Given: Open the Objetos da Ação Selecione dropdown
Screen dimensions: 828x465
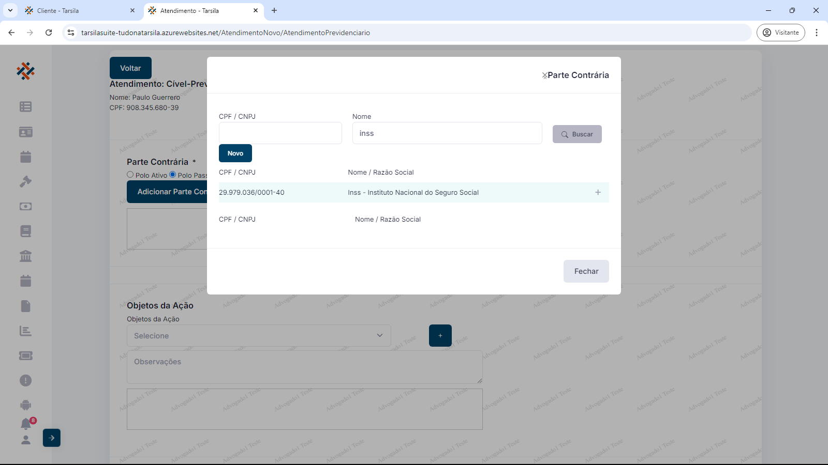Looking at the screenshot, I should [259, 336].
